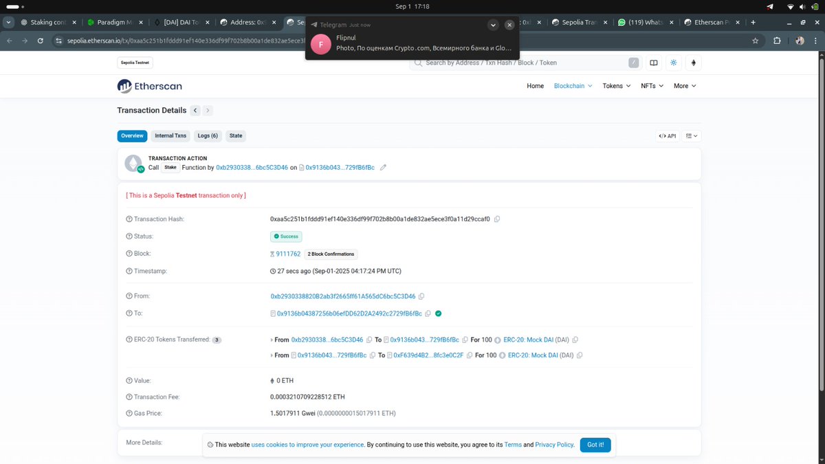This screenshot has width=825, height=464.
Task: Open the 0xF639d4B2...8fc3e0C2F address link
Action: pyautogui.click(x=428, y=355)
